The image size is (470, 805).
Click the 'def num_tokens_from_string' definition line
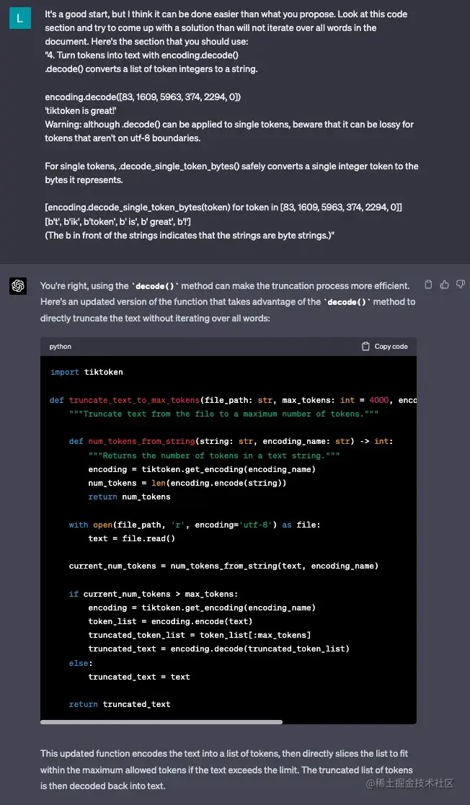(x=231, y=442)
